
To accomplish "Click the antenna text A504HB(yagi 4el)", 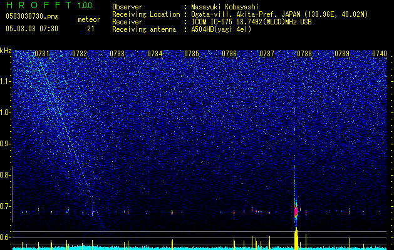I will pyautogui.click(x=221, y=29).
